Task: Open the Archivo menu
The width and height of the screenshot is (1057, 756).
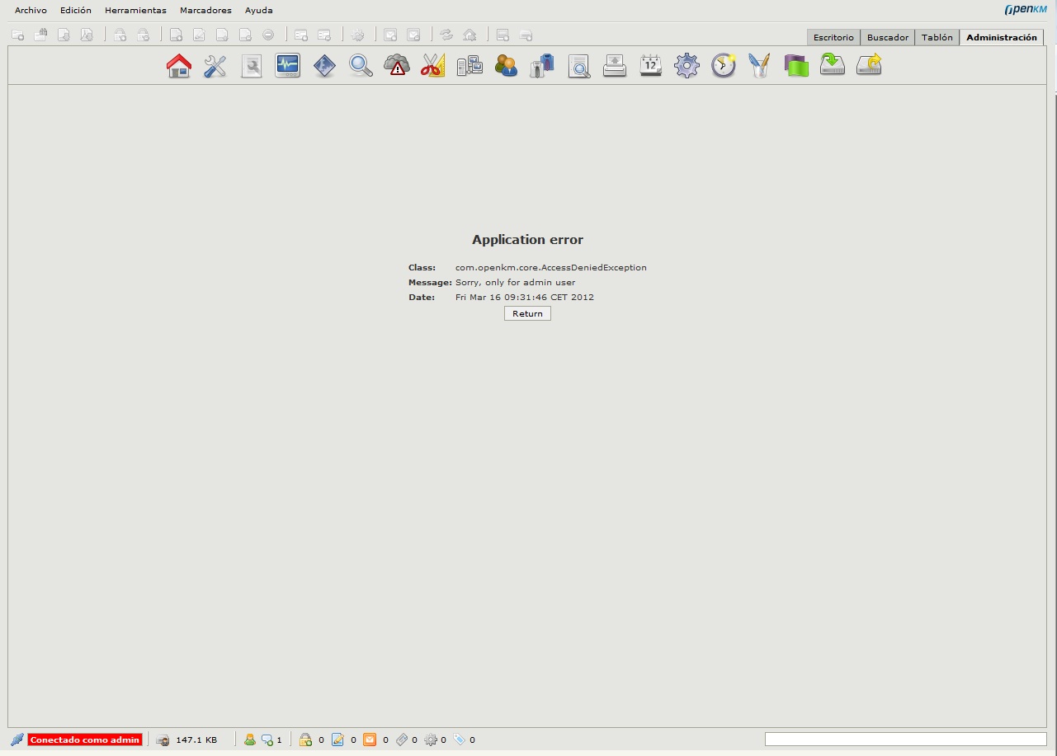Action: click(31, 11)
